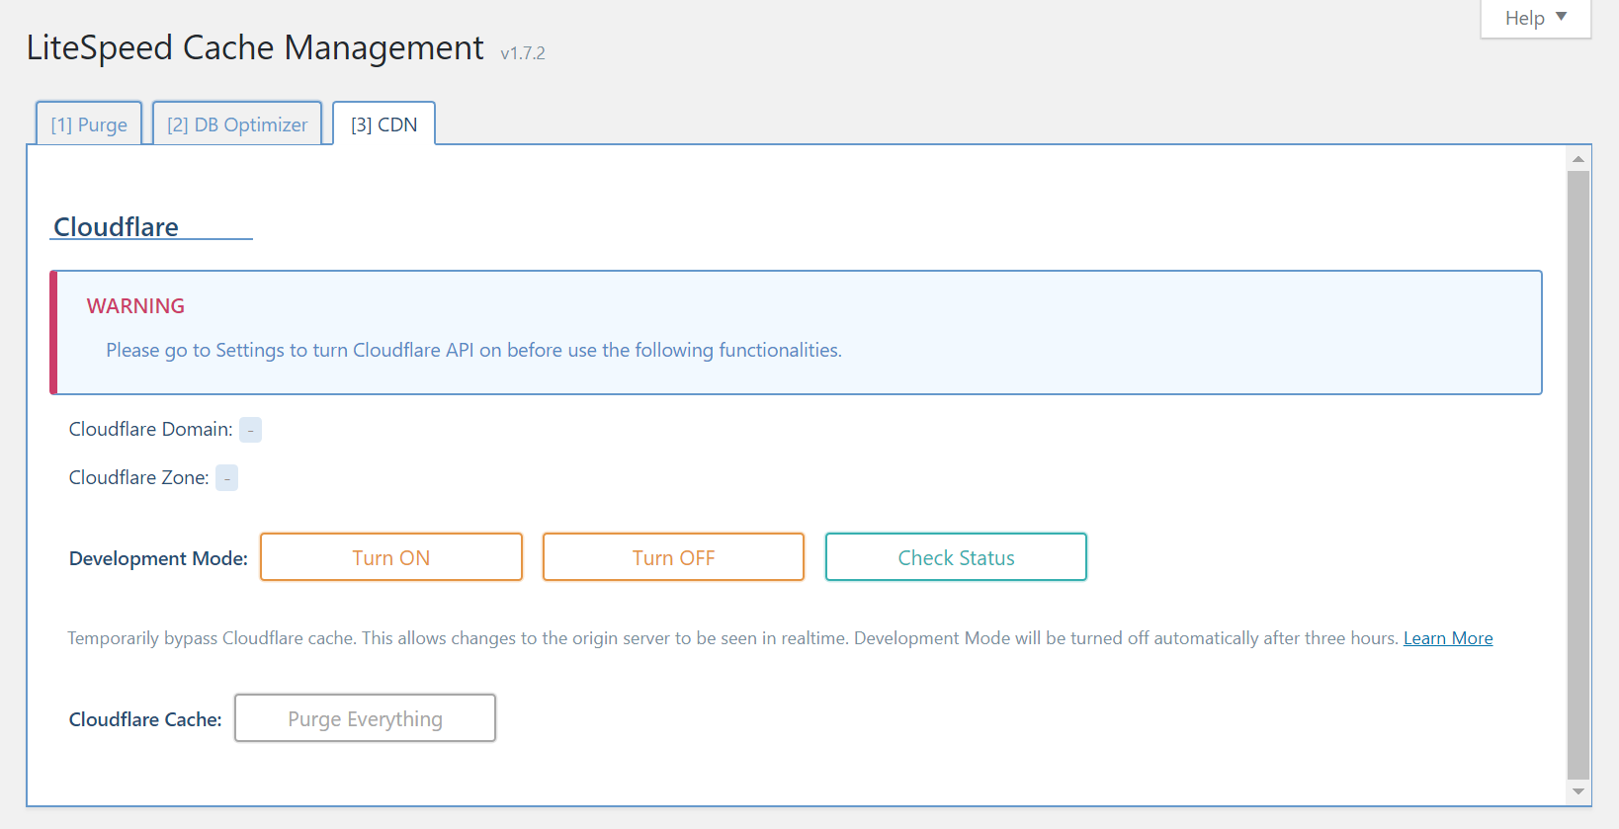Click the v1.7.2 version label
The height and width of the screenshot is (829, 1619).
[523, 53]
